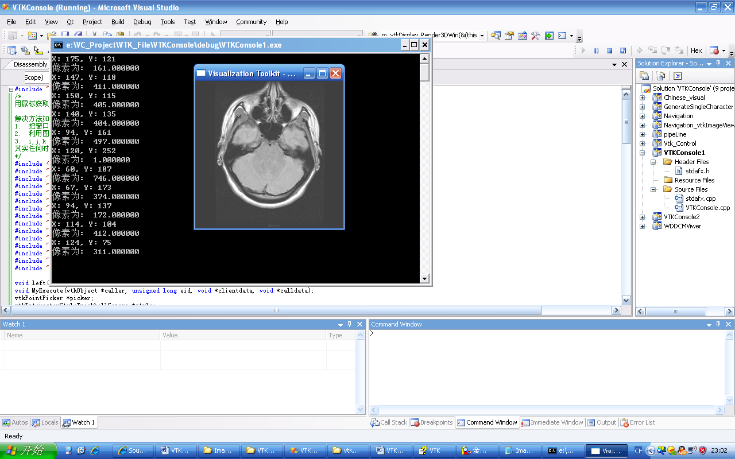The image size is (735, 459).
Task: Pin the Command Window panel
Action: point(719,324)
